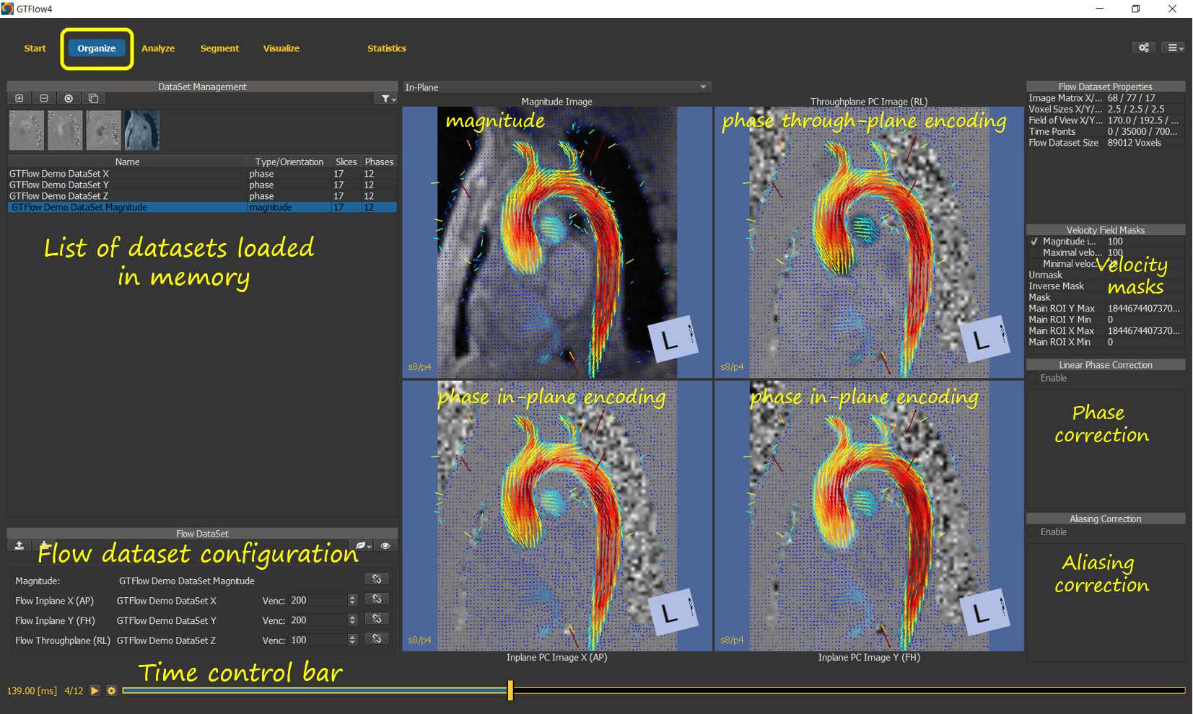The width and height of the screenshot is (1193, 714).
Task: Click unlink icon on Flow Inplane X row
Action: coord(377,599)
